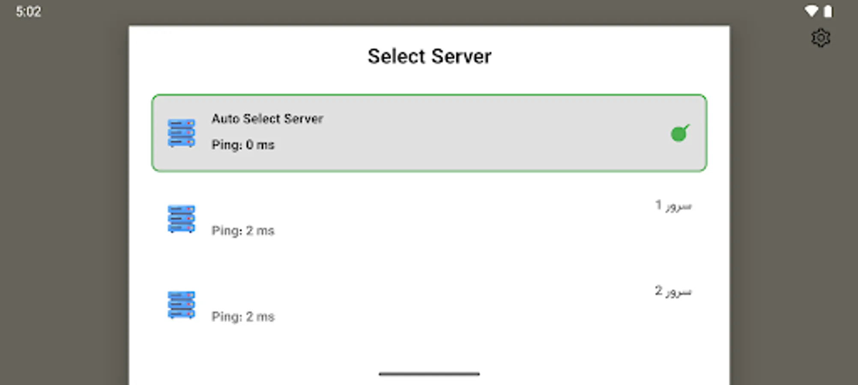The image size is (858, 385).
Task: Click the battery status bar icon
Action: click(827, 12)
